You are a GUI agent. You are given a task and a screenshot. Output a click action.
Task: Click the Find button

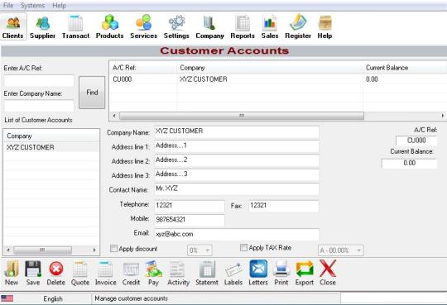[92, 93]
